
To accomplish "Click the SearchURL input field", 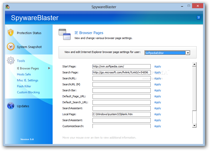I will pos(121,78).
